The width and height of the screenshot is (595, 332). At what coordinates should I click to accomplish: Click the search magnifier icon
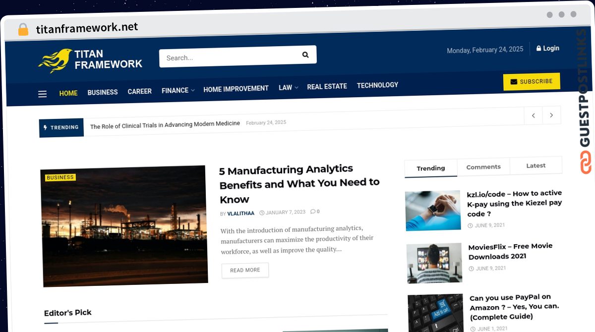click(x=305, y=55)
